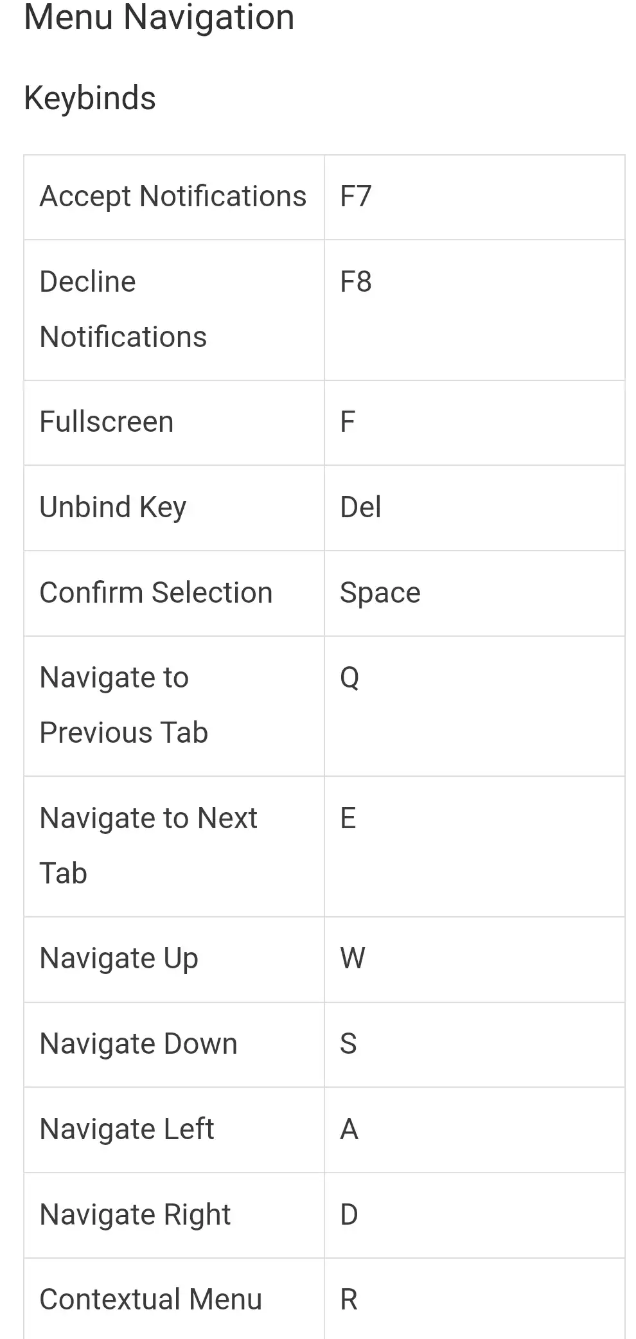The image size is (636, 1339).
Task: Click the Menu Navigation heading
Action: 159,17
